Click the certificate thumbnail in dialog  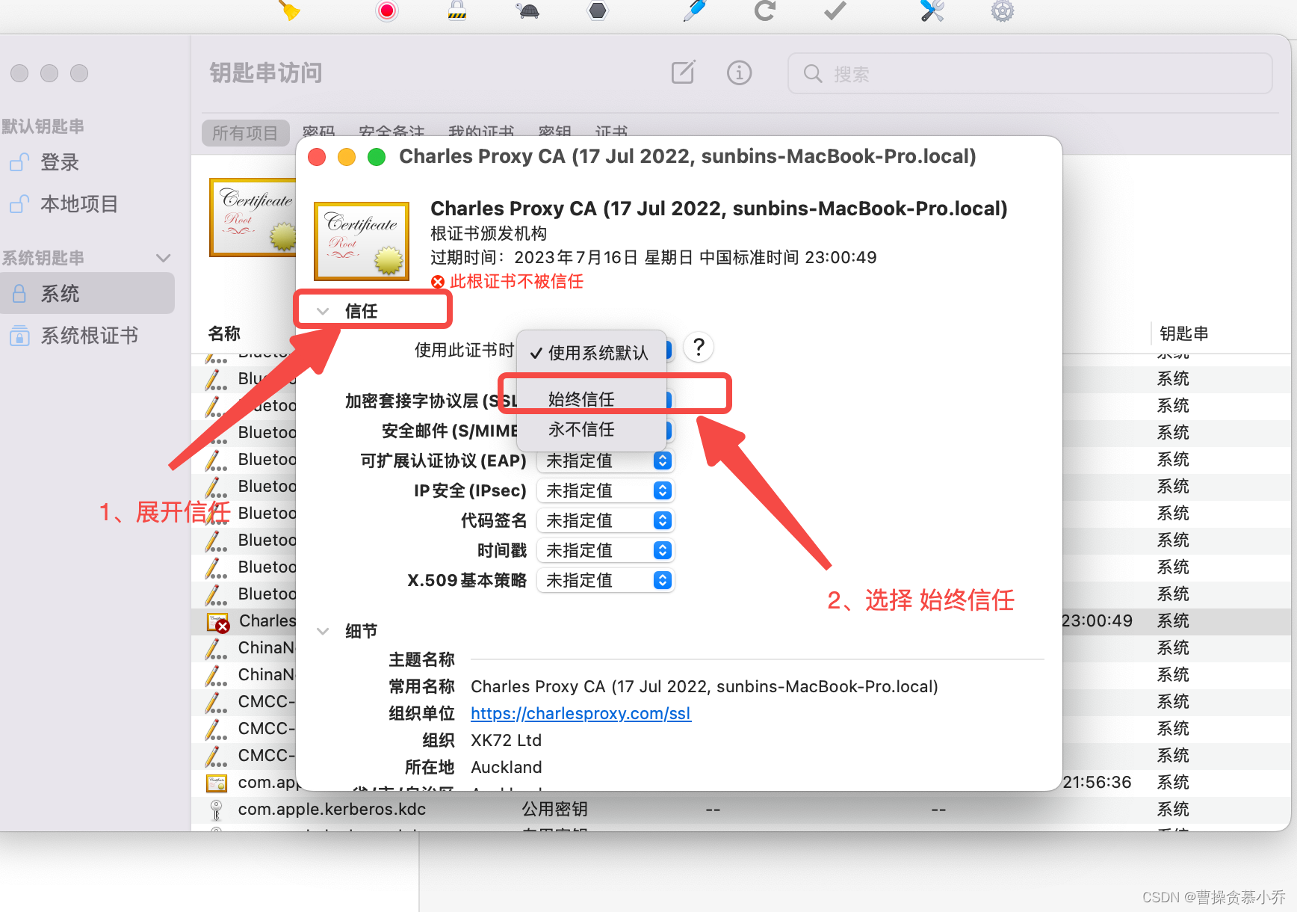[x=362, y=241]
